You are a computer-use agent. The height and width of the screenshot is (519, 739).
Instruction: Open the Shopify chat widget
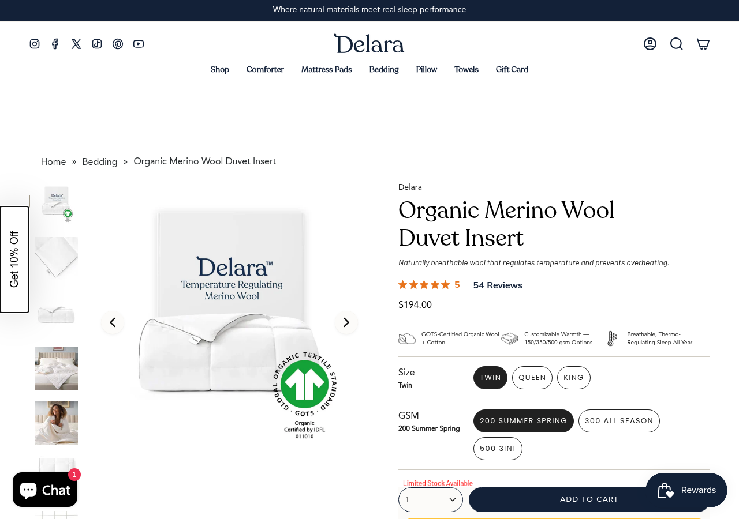[45, 490]
